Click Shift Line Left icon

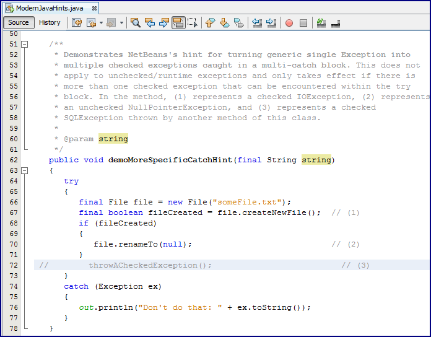(x=257, y=22)
